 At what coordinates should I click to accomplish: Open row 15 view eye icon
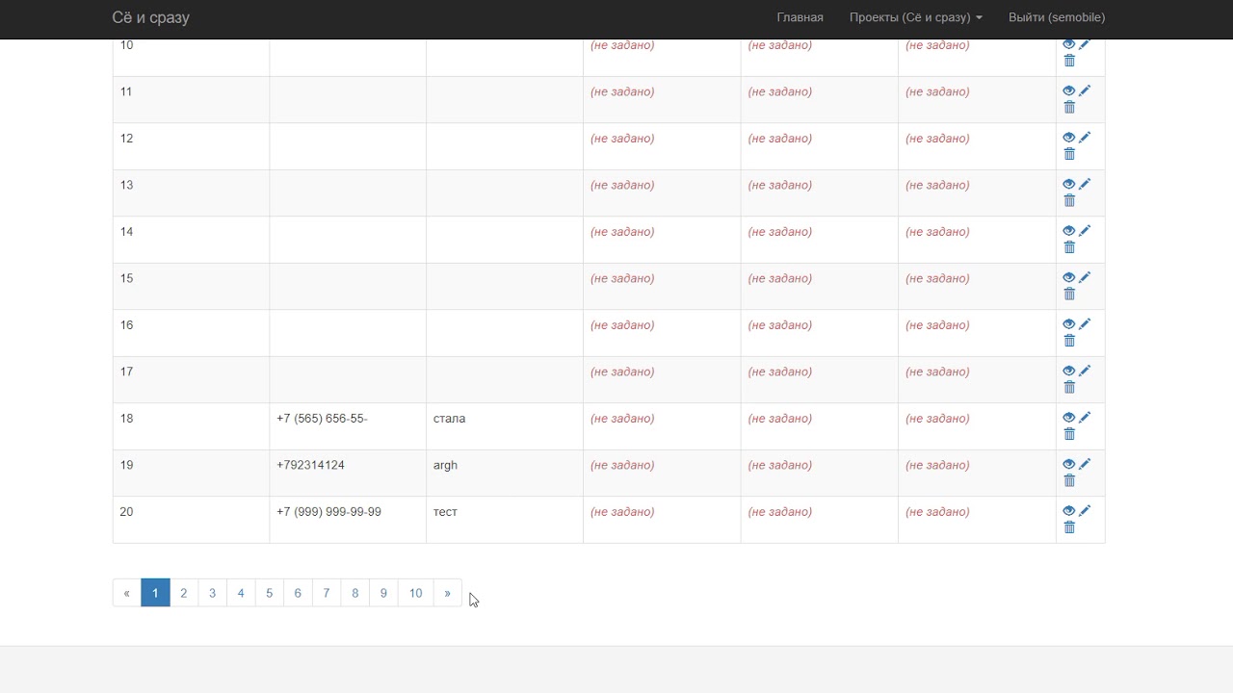pyautogui.click(x=1068, y=277)
